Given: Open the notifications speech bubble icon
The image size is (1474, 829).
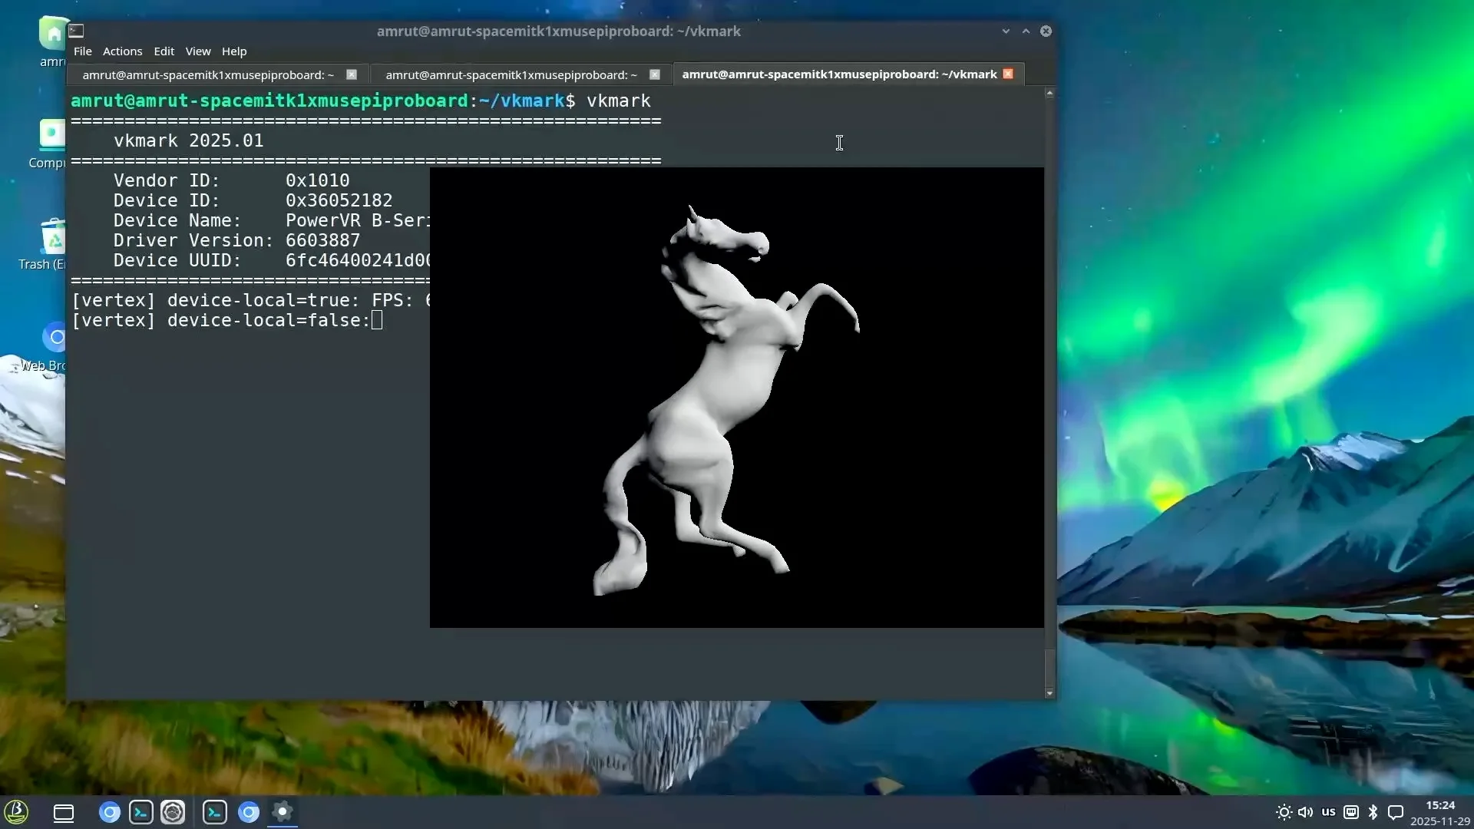Looking at the screenshot, I should click(x=1396, y=812).
